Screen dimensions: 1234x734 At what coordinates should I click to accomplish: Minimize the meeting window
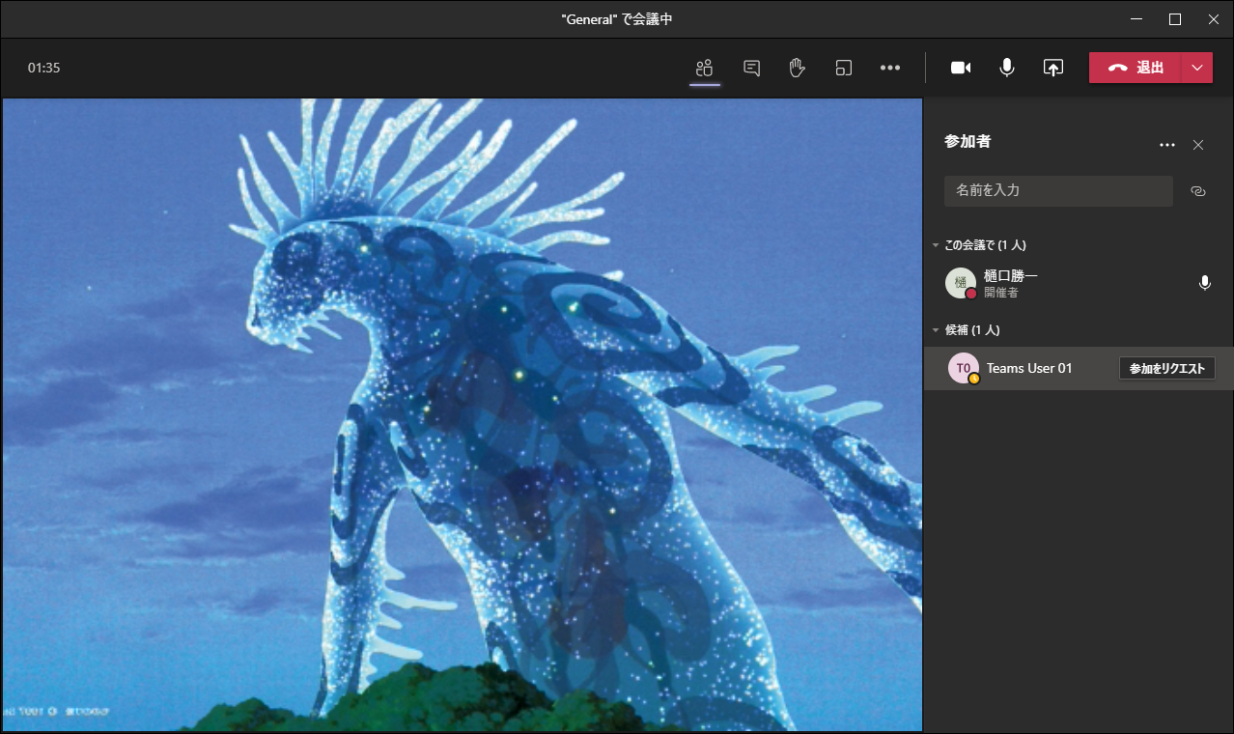pos(1136,19)
